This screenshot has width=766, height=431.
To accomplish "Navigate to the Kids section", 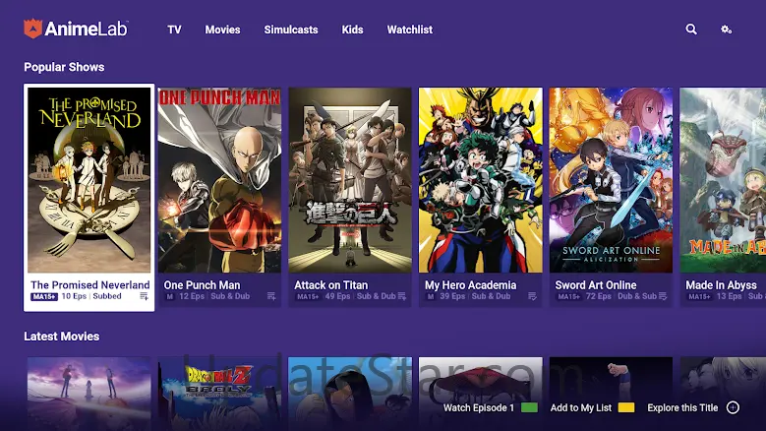I will (352, 30).
